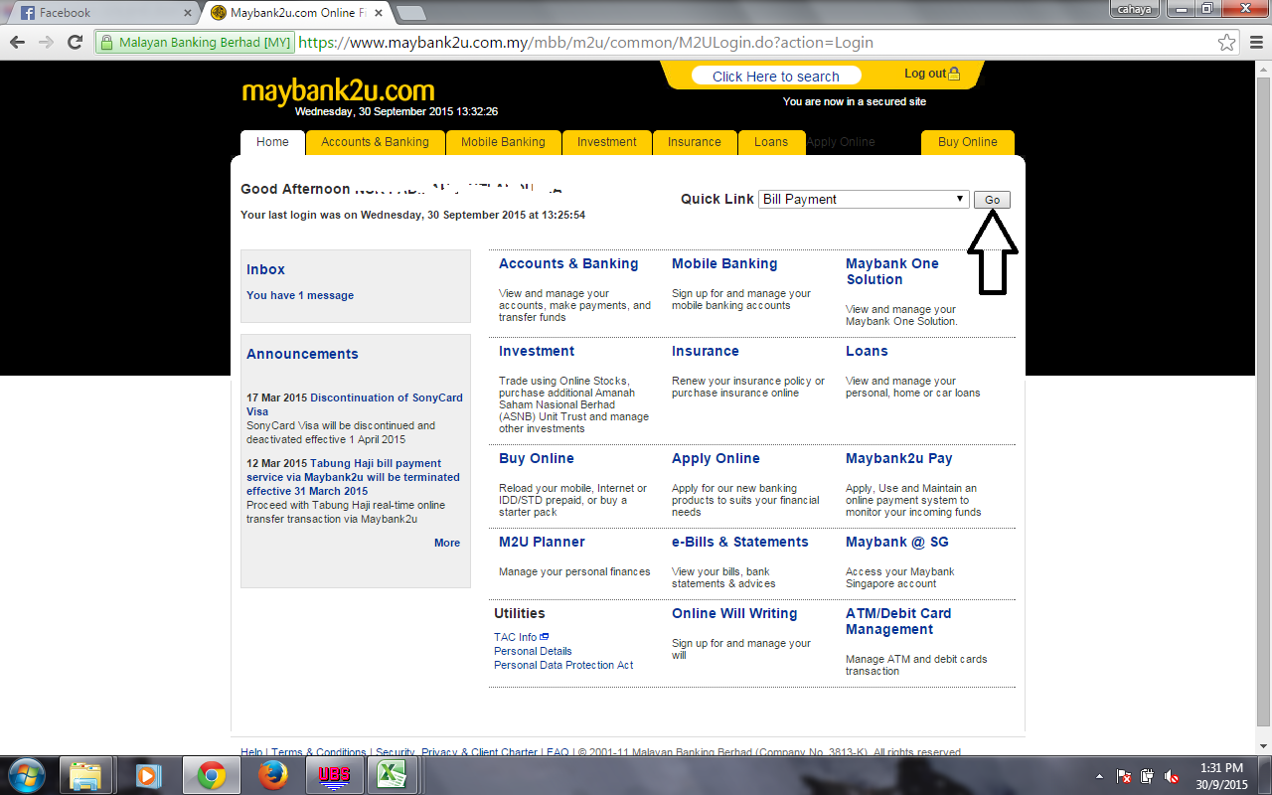
Task: Select the Insurance navigation tab
Action: click(694, 142)
